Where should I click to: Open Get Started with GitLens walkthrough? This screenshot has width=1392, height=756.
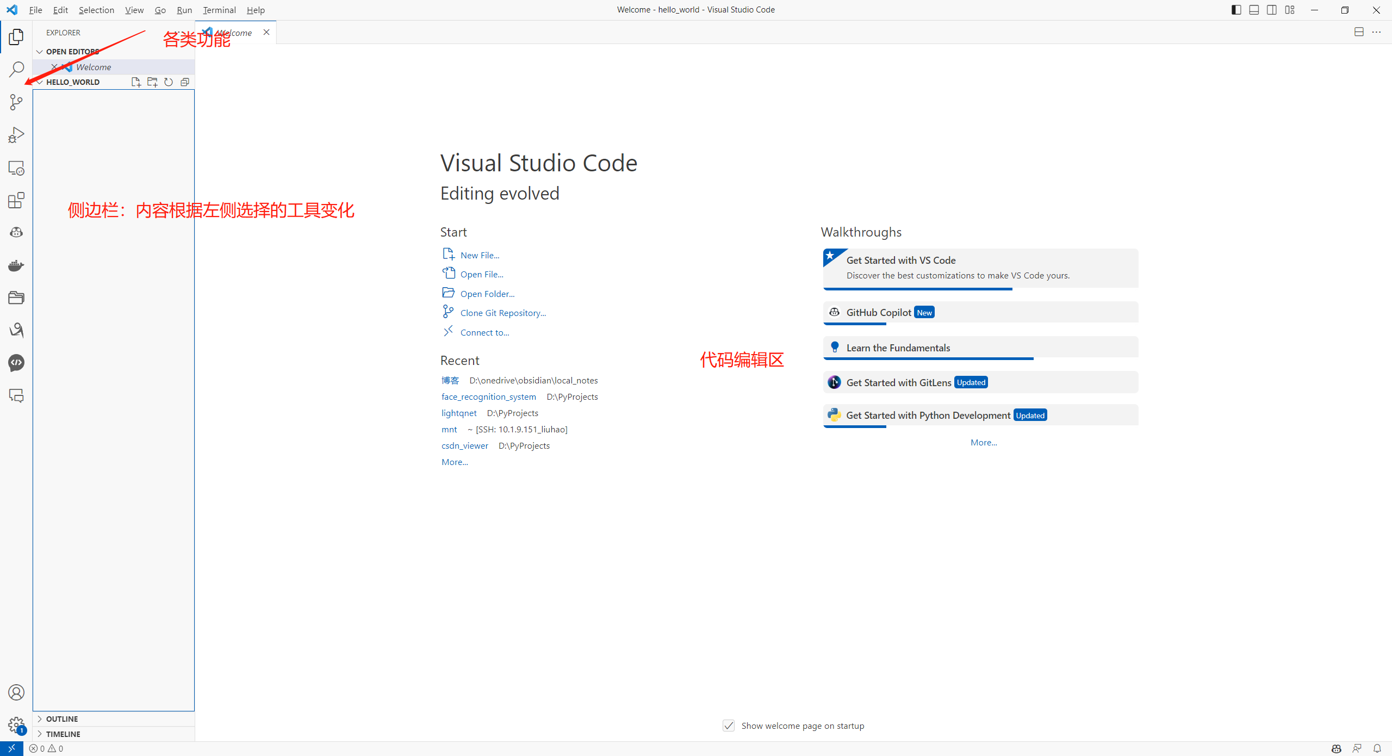tap(980, 382)
